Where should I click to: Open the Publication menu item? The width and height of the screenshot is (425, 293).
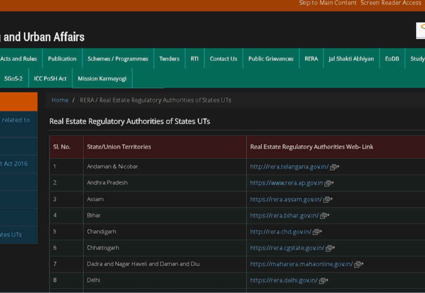click(63, 59)
